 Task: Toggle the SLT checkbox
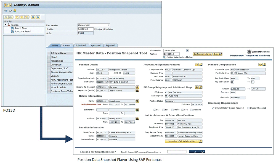point(155,110)
